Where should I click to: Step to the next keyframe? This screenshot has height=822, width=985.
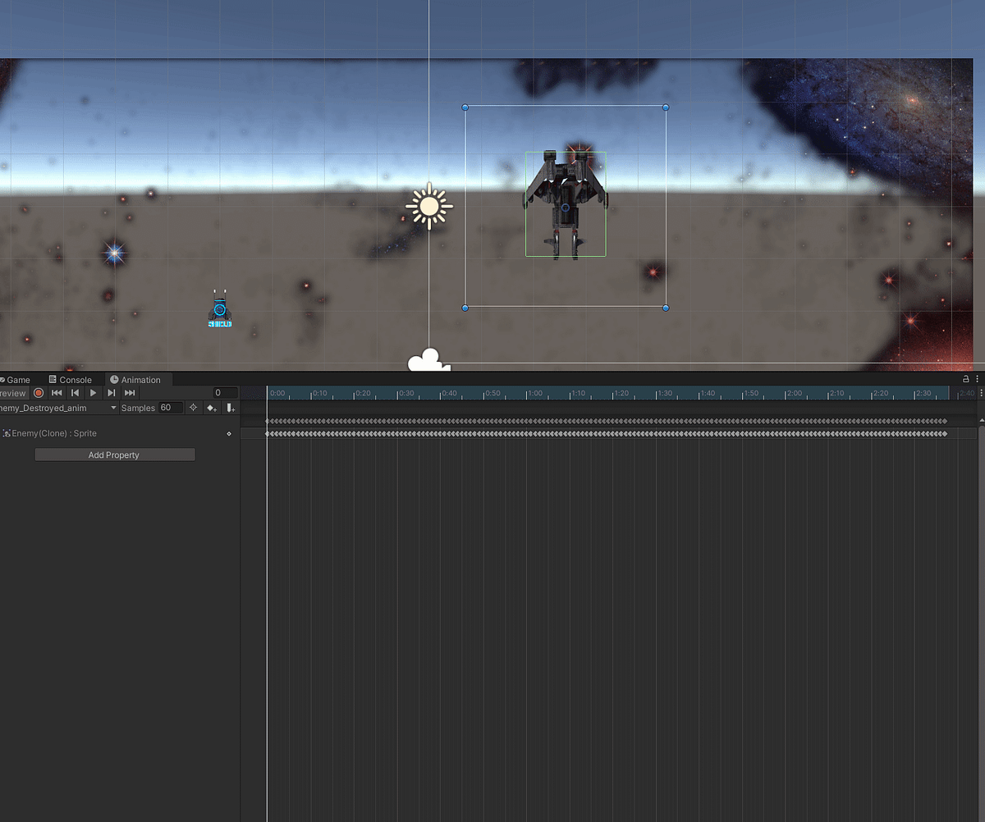111,393
